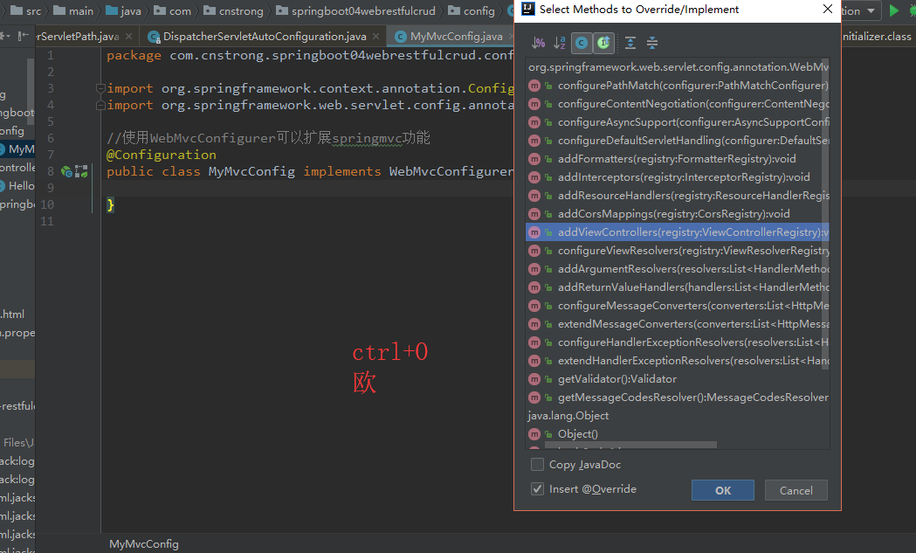Select configureViewResolvers method
The width and height of the screenshot is (916, 553).
pyautogui.click(x=678, y=250)
